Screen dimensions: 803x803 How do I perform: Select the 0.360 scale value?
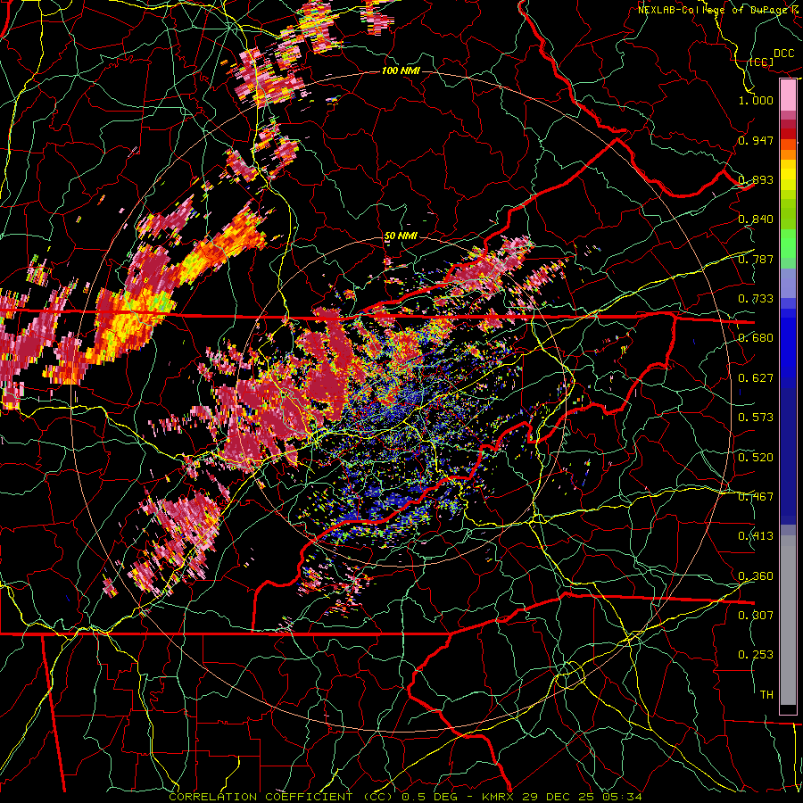tap(756, 576)
